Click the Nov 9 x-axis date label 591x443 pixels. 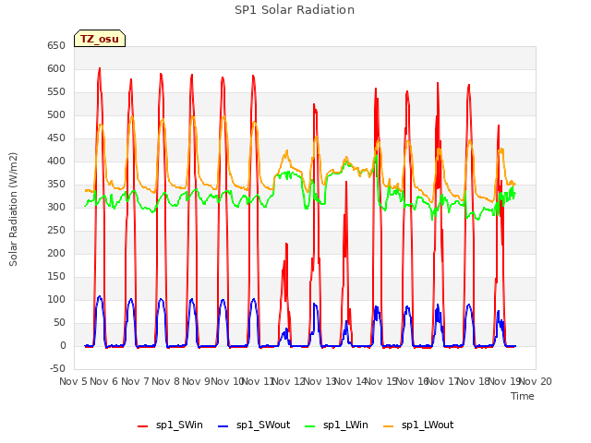[197, 381]
